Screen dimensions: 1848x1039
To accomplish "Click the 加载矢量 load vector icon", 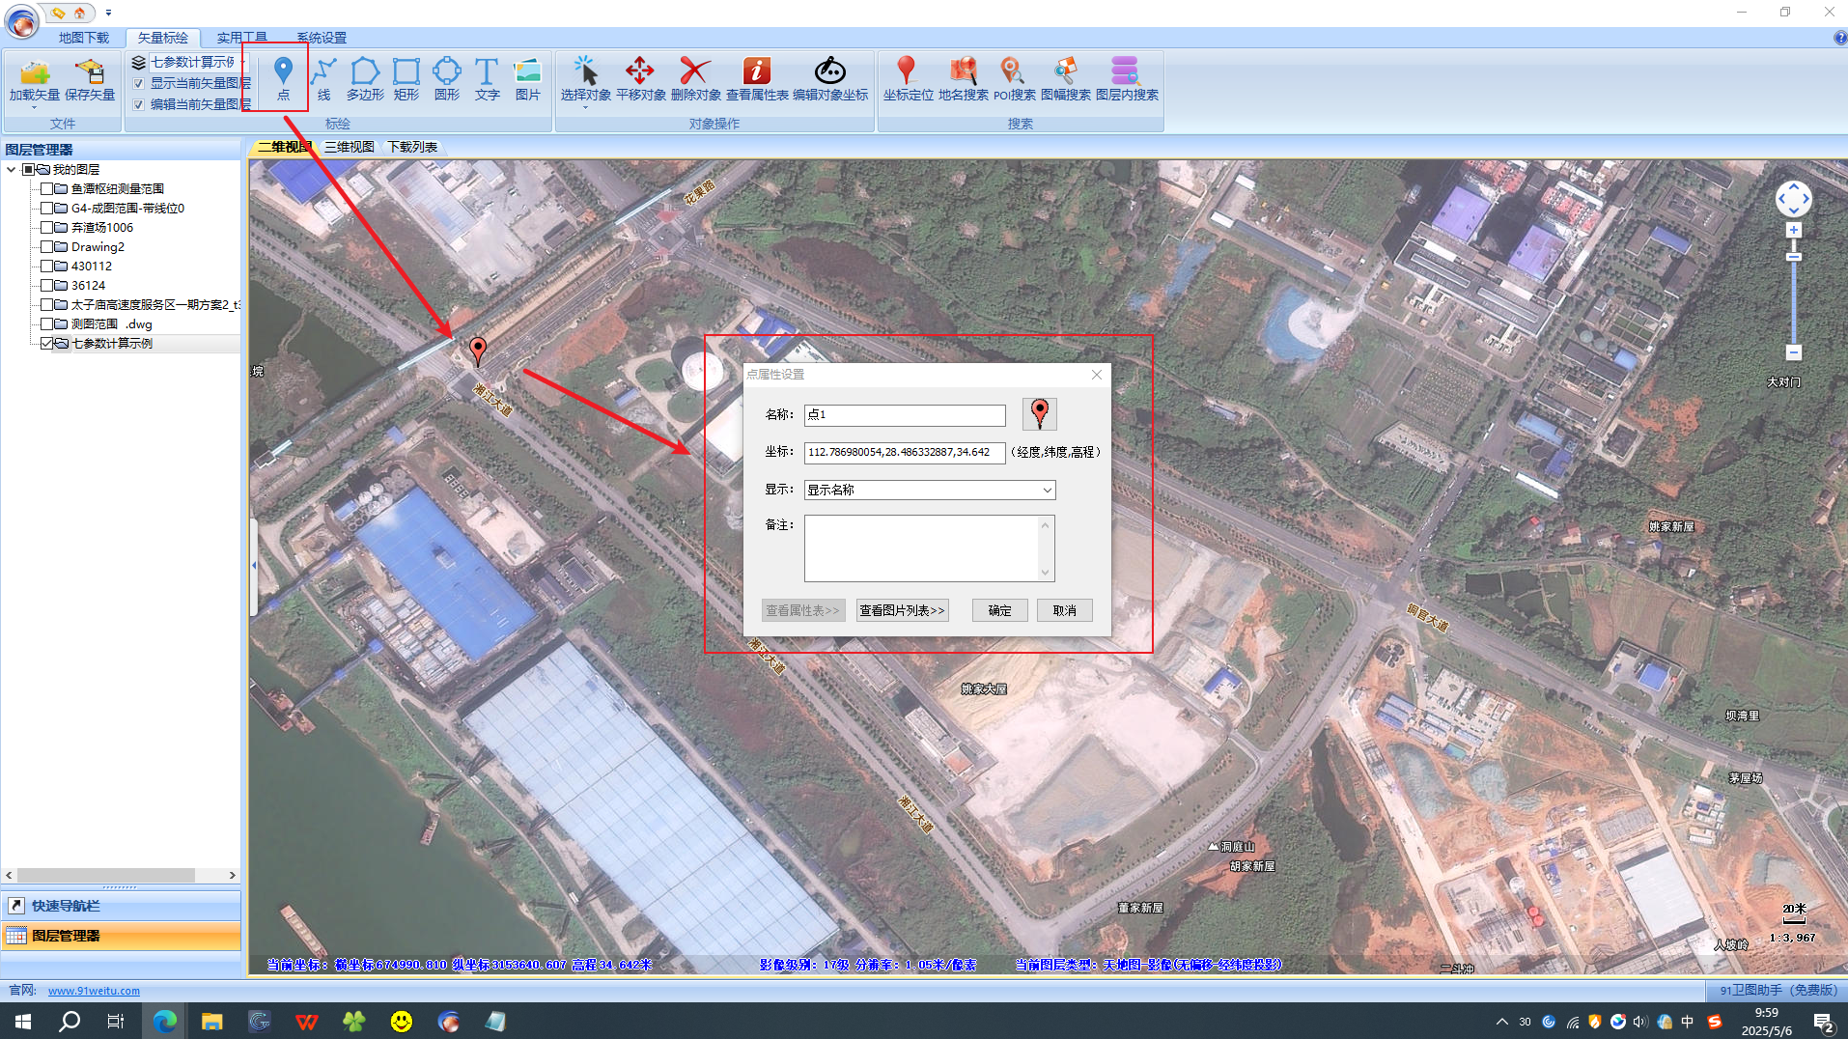I will pos(35,79).
